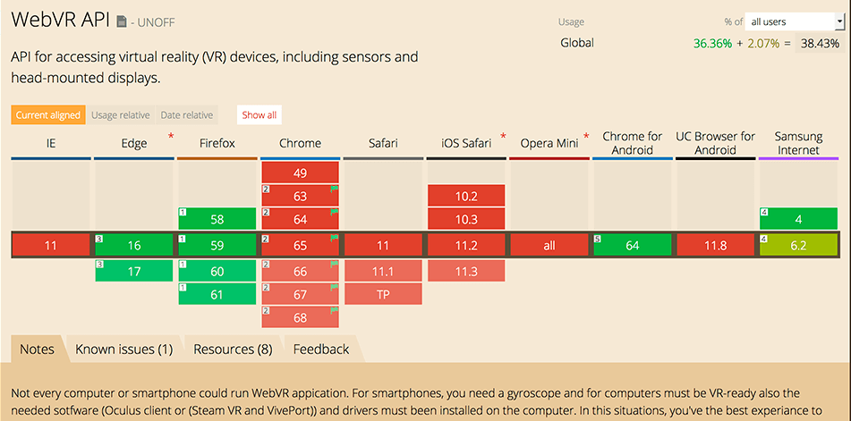
Task: Click note badge 3 on Edge 16
Action: [x=100, y=239]
